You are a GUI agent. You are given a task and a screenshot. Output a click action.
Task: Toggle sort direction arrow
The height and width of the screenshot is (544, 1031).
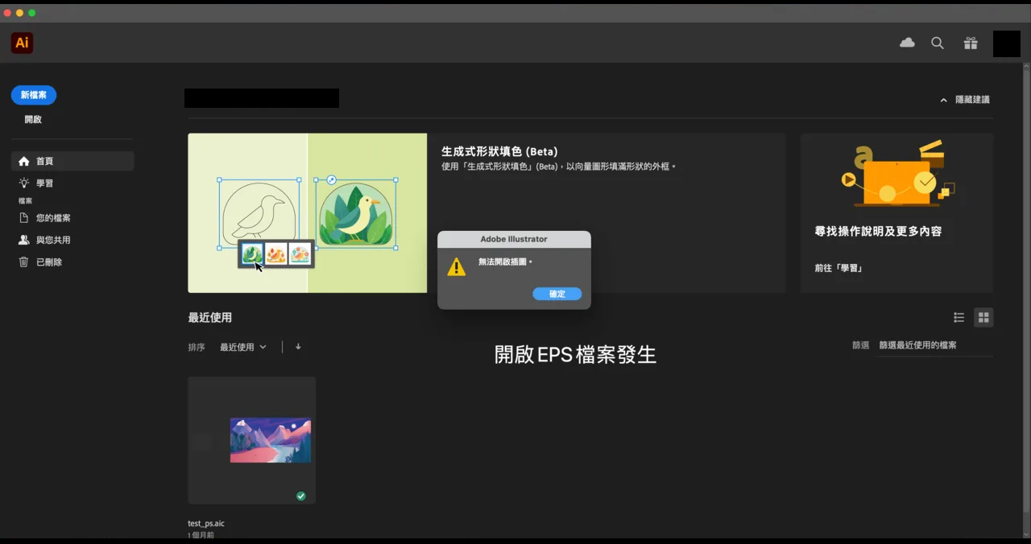[x=298, y=347]
